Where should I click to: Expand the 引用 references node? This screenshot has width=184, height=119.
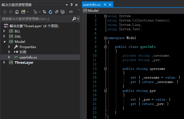coord(9,52)
